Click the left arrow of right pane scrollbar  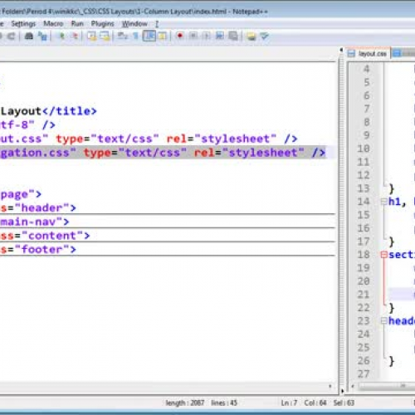[353, 386]
